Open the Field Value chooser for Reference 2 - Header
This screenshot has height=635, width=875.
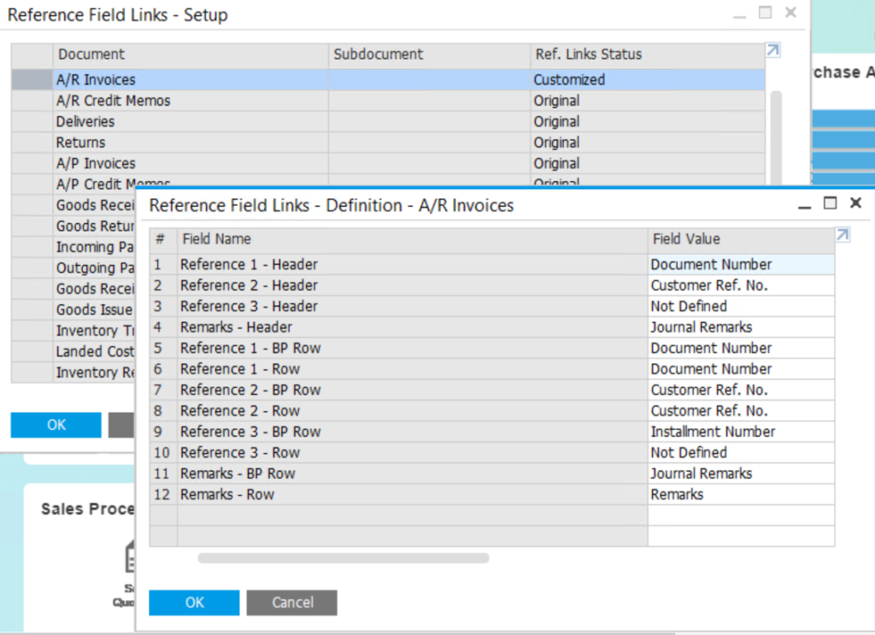click(739, 285)
